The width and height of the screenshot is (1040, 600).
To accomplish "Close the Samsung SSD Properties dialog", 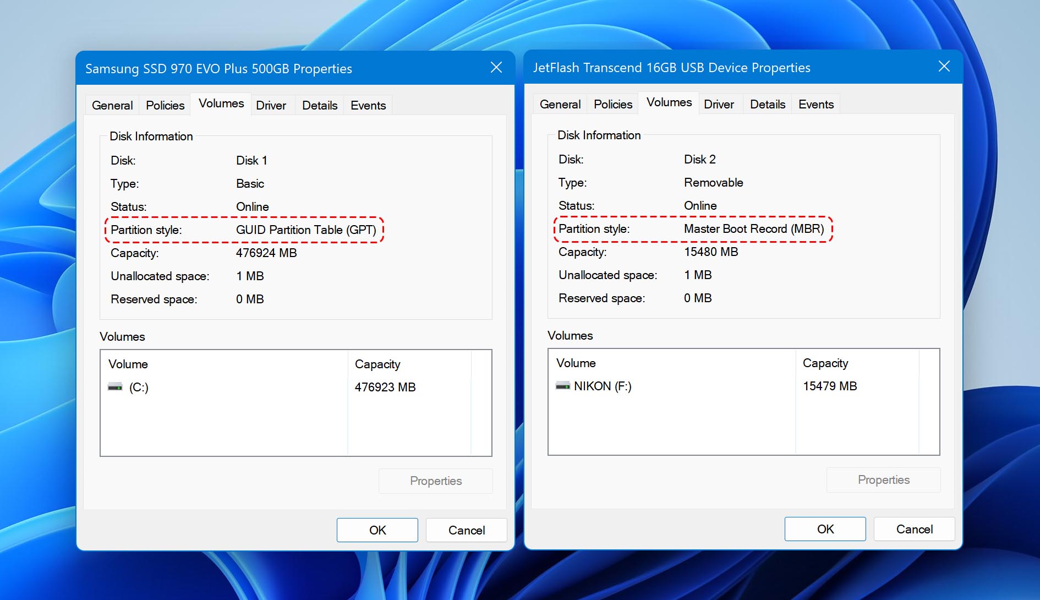I will 496,68.
